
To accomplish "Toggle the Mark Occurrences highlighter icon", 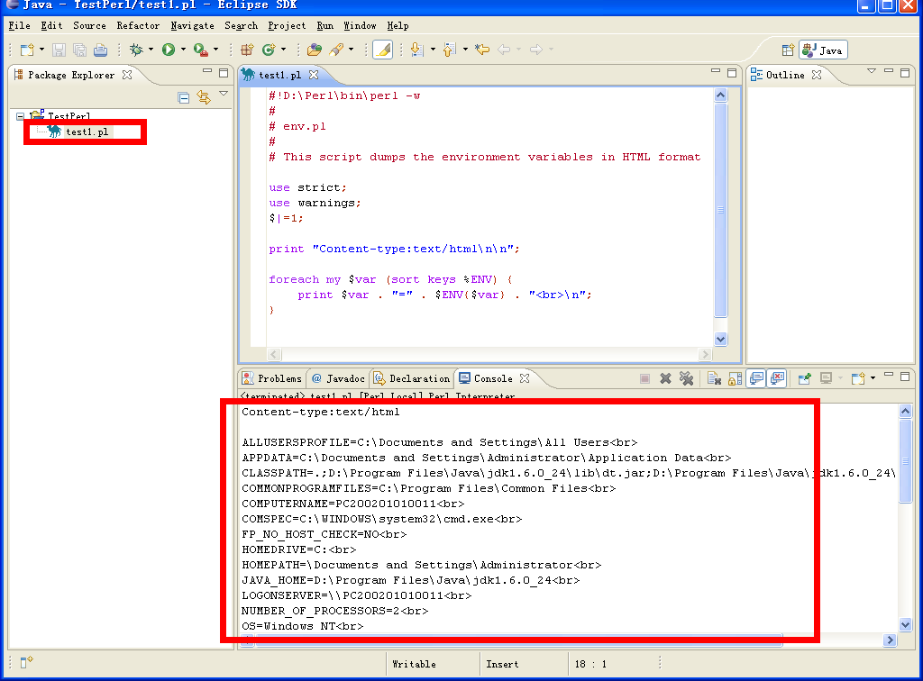I will tap(382, 49).
